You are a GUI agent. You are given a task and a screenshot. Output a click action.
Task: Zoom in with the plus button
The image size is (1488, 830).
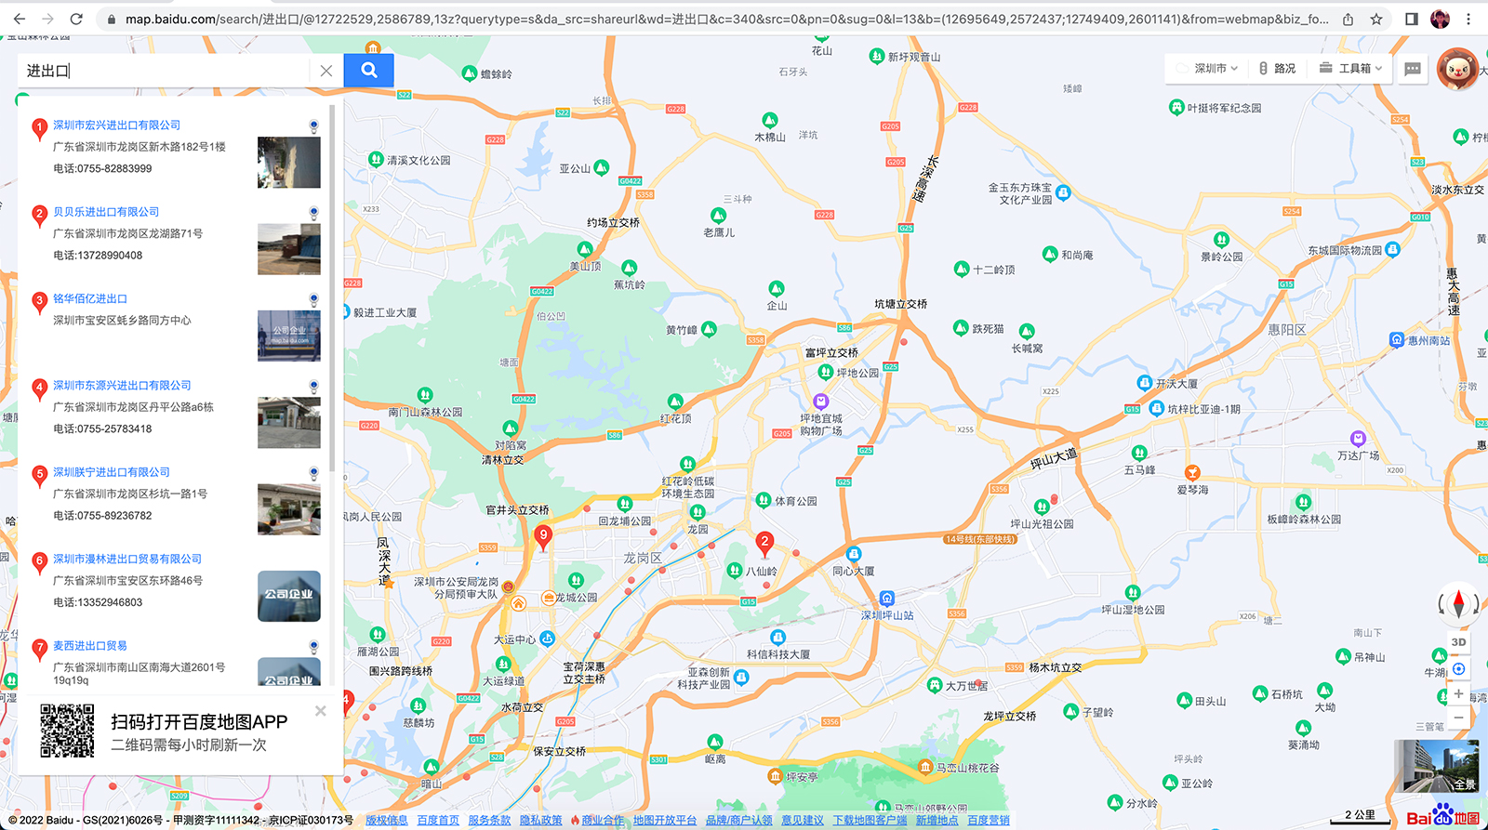1458,694
